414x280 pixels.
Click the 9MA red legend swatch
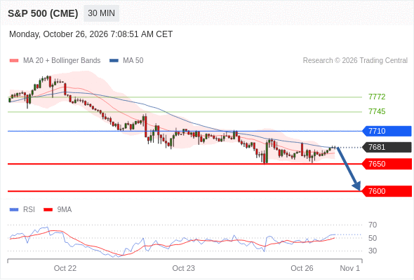point(48,210)
